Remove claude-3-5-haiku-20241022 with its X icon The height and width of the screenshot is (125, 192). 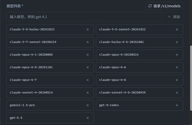(88, 30)
